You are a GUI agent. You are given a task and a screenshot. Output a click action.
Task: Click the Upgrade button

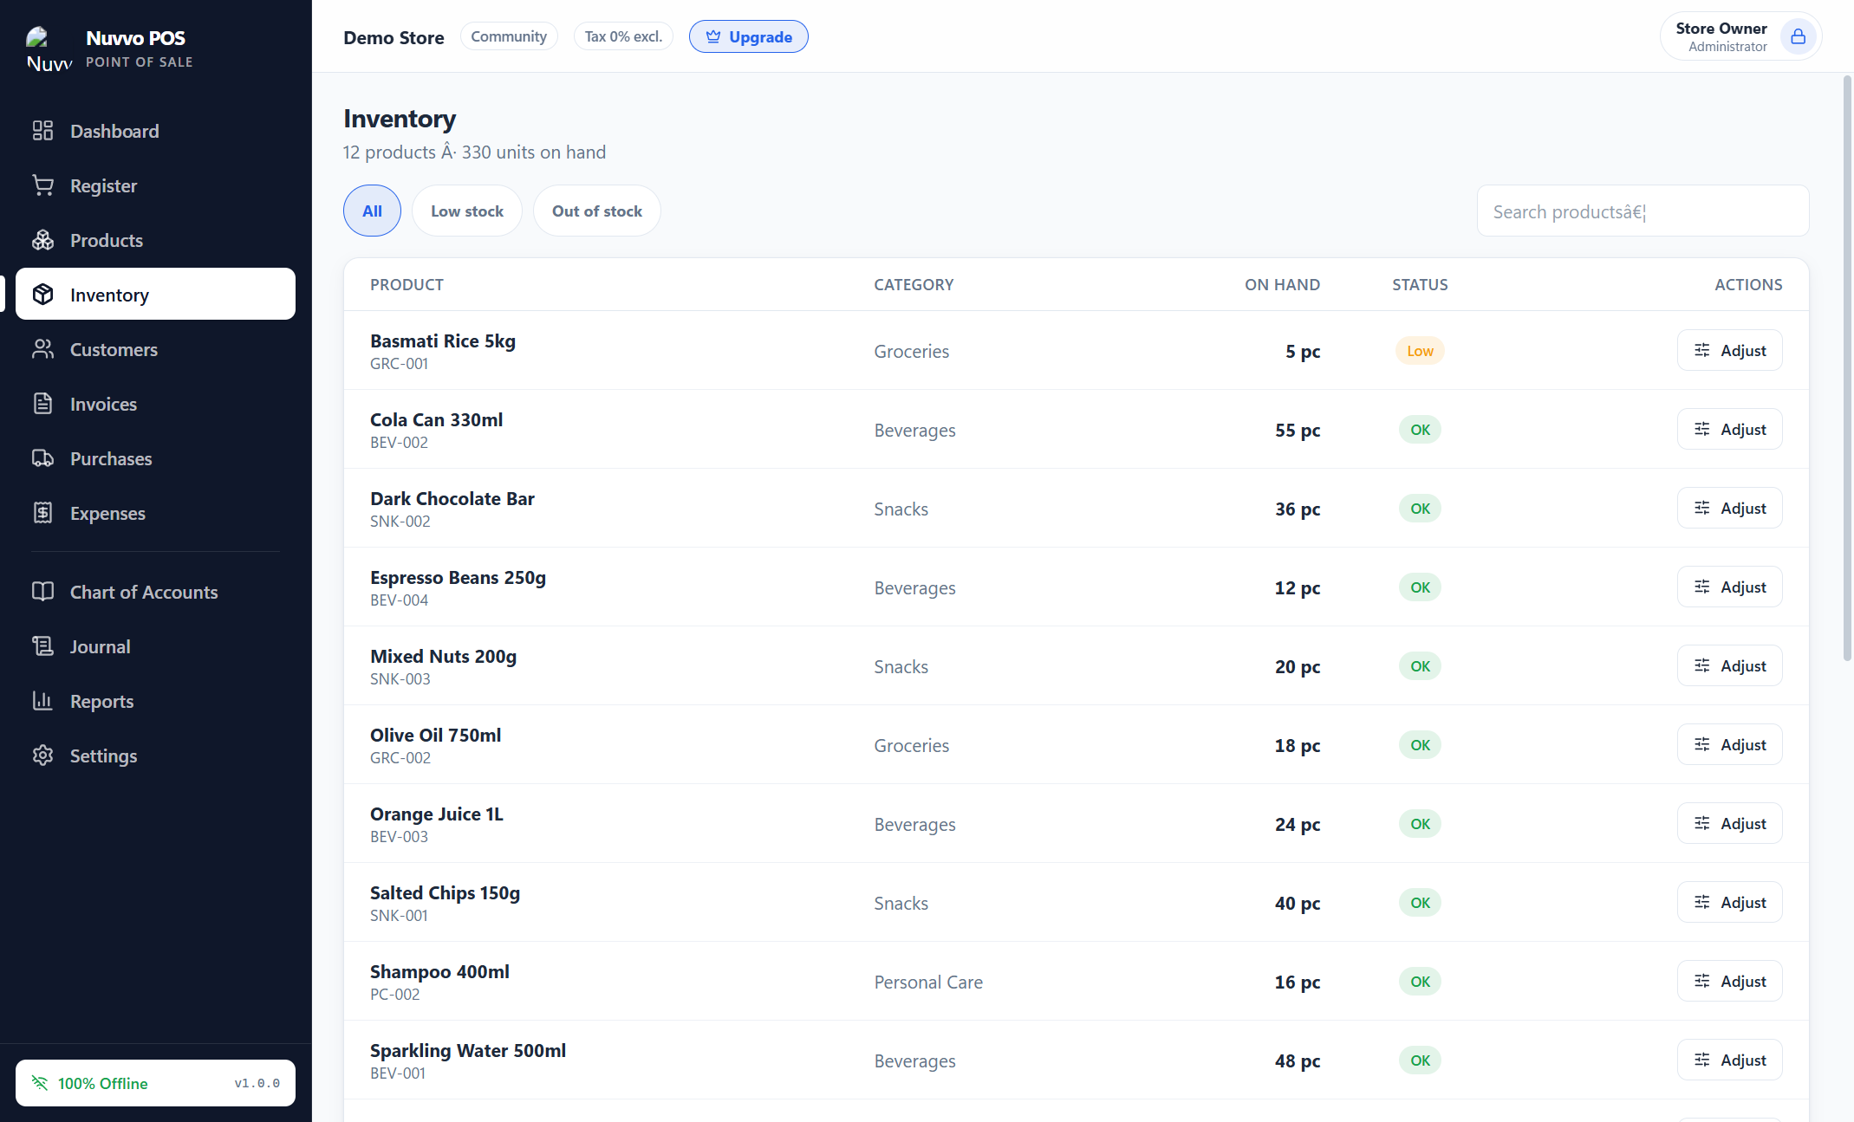tap(749, 36)
